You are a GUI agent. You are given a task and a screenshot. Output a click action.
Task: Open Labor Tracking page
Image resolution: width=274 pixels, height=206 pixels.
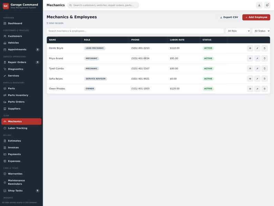pyautogui.click(x=21, y=128)
